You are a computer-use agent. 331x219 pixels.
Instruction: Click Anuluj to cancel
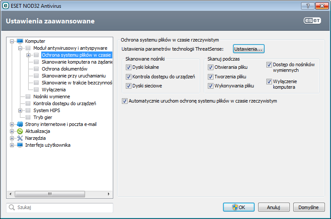[274, 207]
